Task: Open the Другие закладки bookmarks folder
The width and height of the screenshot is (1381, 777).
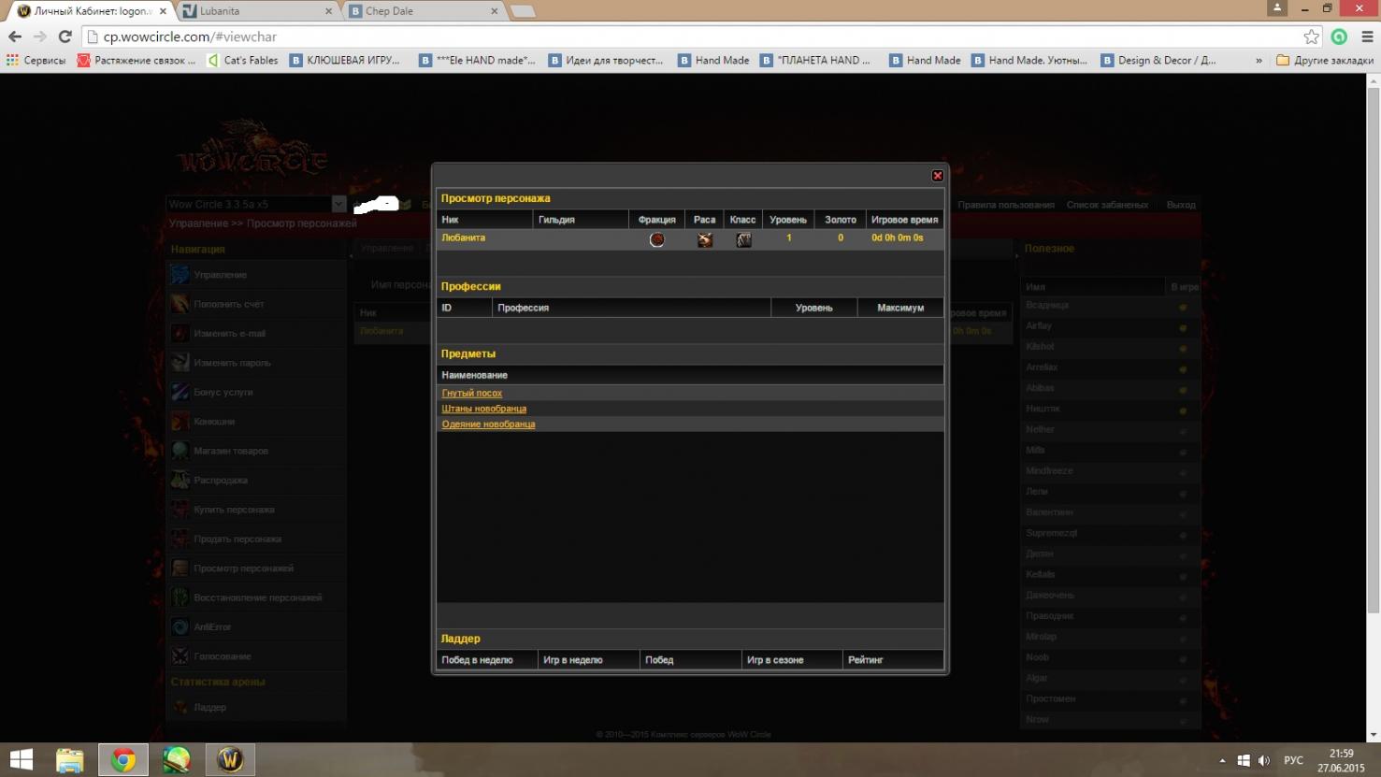Action: coord(1325,61)
